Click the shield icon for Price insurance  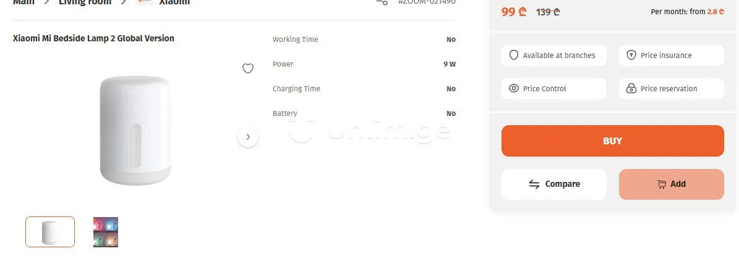[x=631, y=55]
